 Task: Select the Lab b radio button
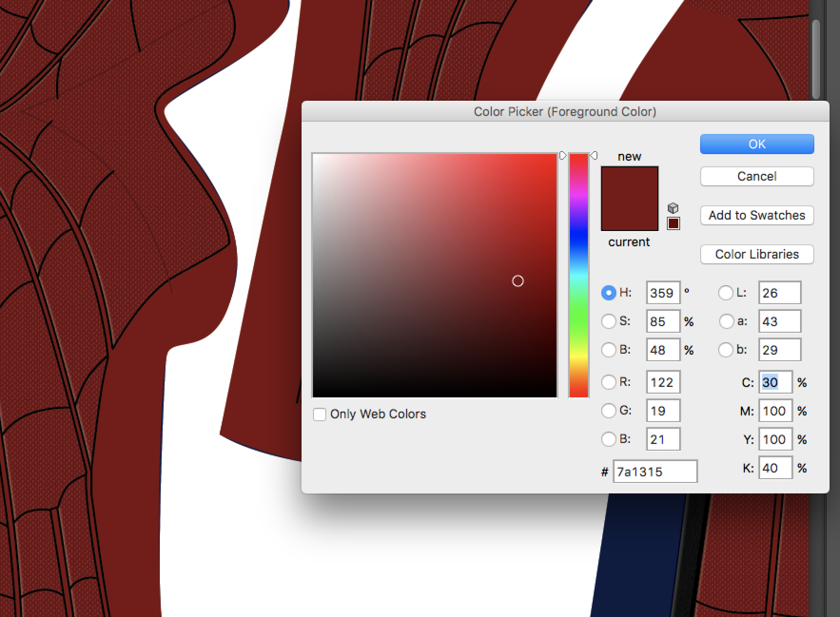click(x=725, y=350)
